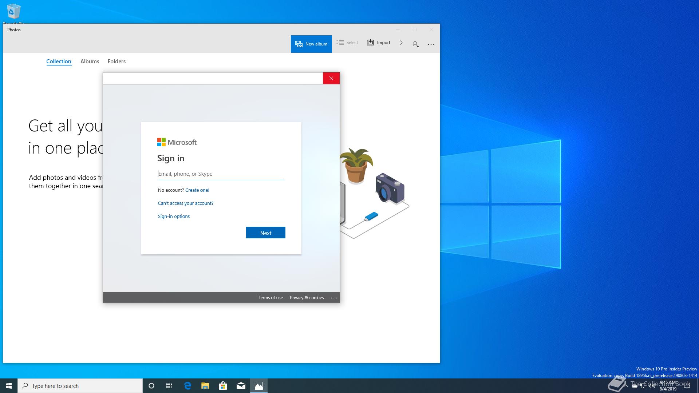Open the network status tray icon
699x393 pixels.
pos(643,386)
